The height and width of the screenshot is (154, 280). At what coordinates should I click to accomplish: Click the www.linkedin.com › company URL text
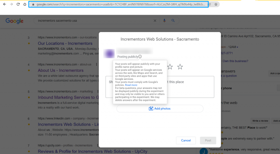(68, 118)
